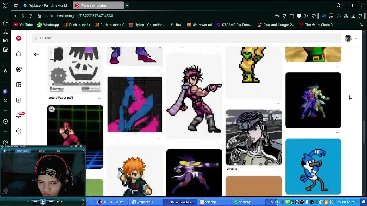Click the search tabs magnifier icon
Screen dimensions: 367x206
(339, 5)
